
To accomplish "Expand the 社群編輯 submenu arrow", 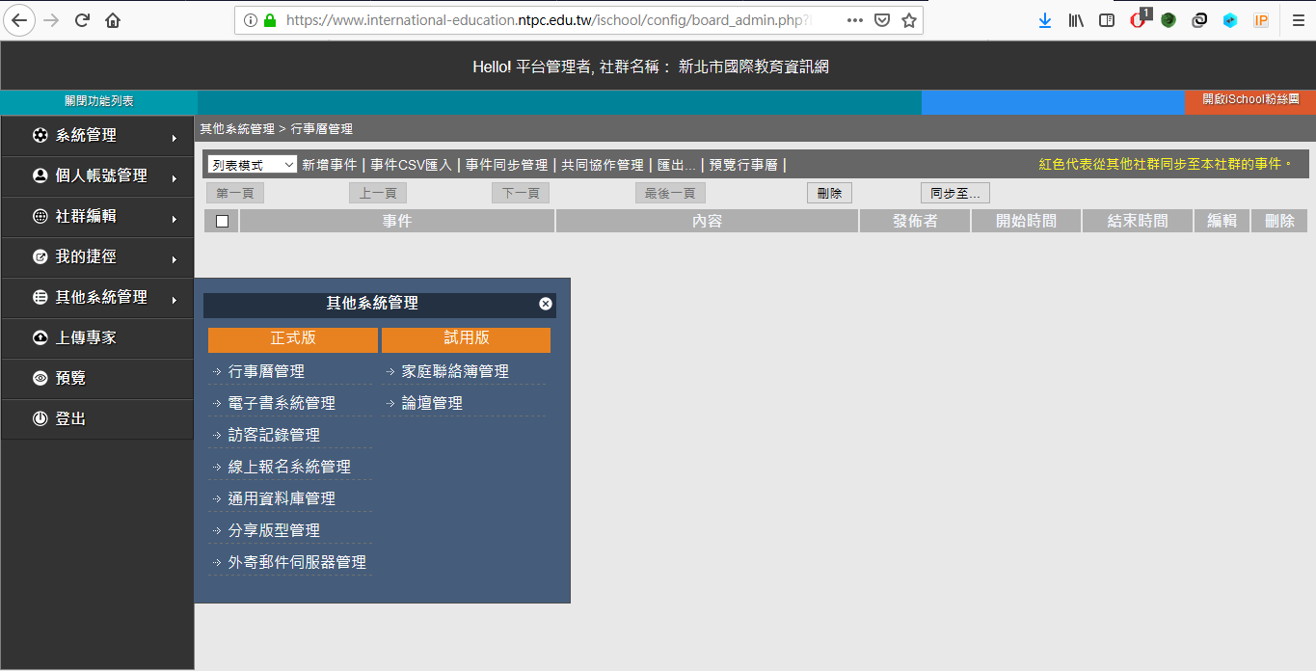I will [175, 219].
